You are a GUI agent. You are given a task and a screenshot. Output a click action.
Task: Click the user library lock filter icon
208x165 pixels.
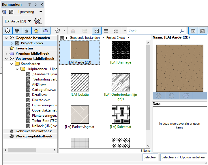pyautogui.click(x=27, y=31)
